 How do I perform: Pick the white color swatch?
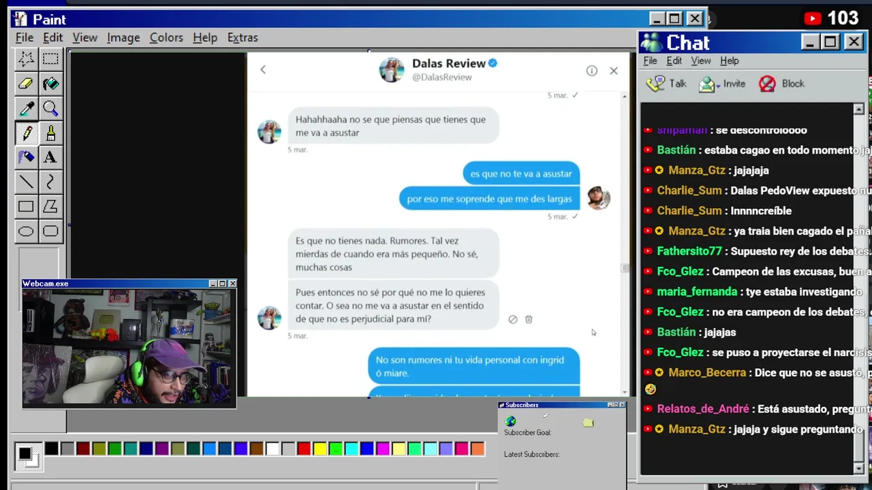point(272,448)
